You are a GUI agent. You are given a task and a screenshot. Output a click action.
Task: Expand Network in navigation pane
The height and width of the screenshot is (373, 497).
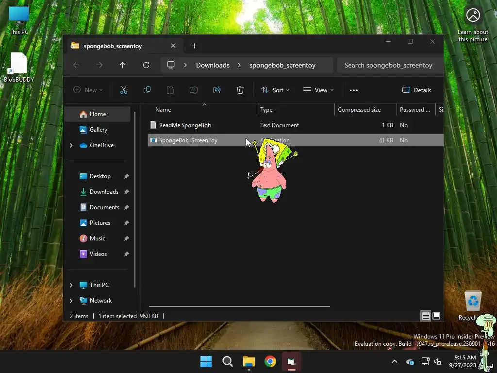point(71,301)
